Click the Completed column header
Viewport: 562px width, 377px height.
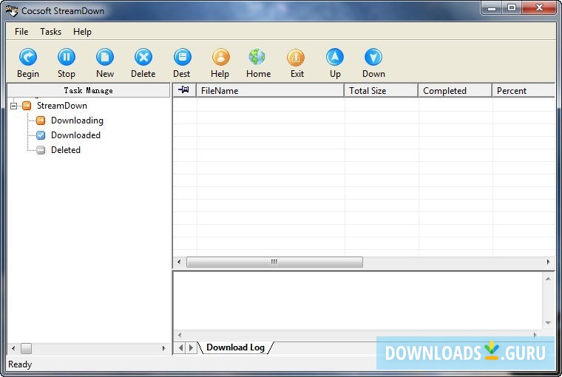point(455,91)
